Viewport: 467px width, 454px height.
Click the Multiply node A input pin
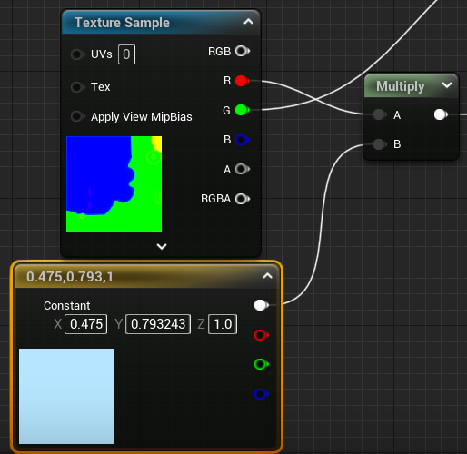tap(380, 114)
